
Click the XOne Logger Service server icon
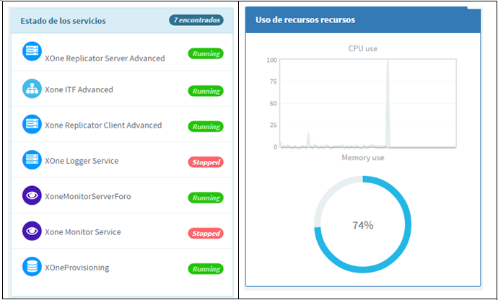coord(32,159)
